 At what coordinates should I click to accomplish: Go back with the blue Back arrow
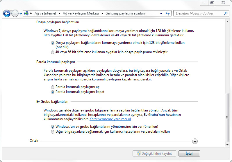click(7, 13)
